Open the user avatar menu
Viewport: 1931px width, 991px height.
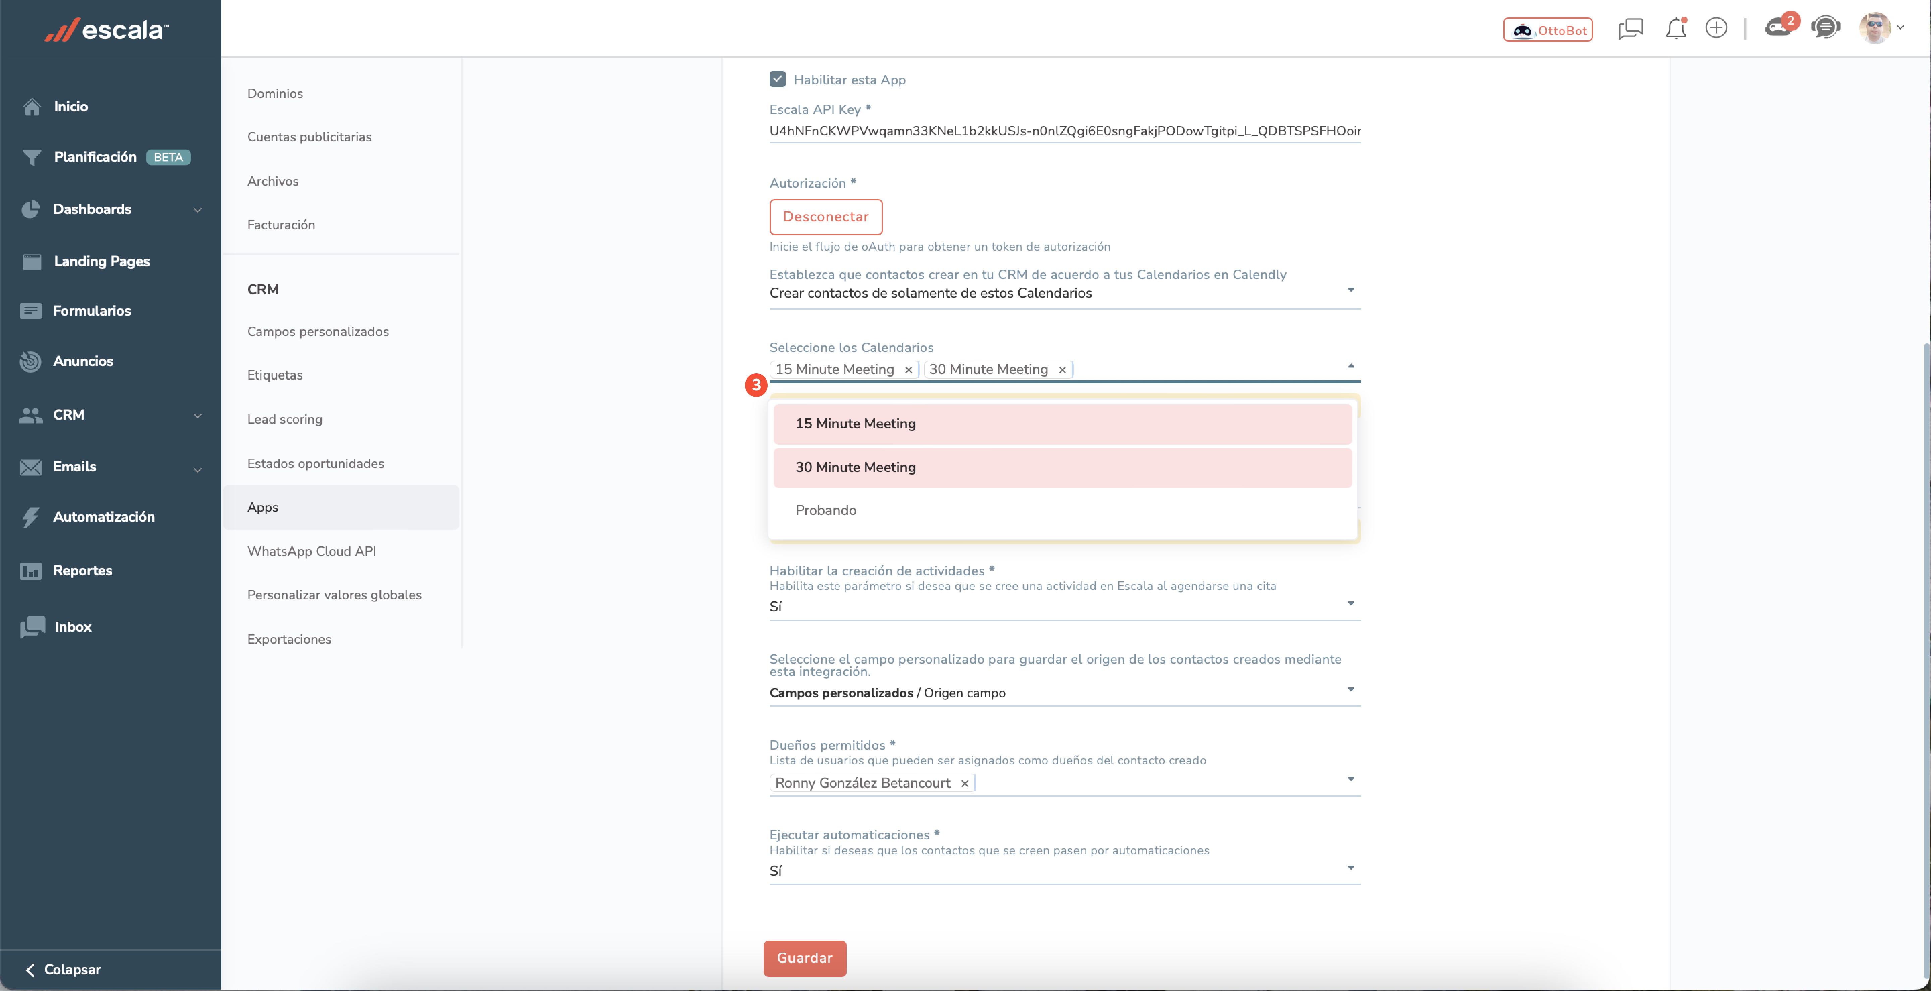(1881, 28)
